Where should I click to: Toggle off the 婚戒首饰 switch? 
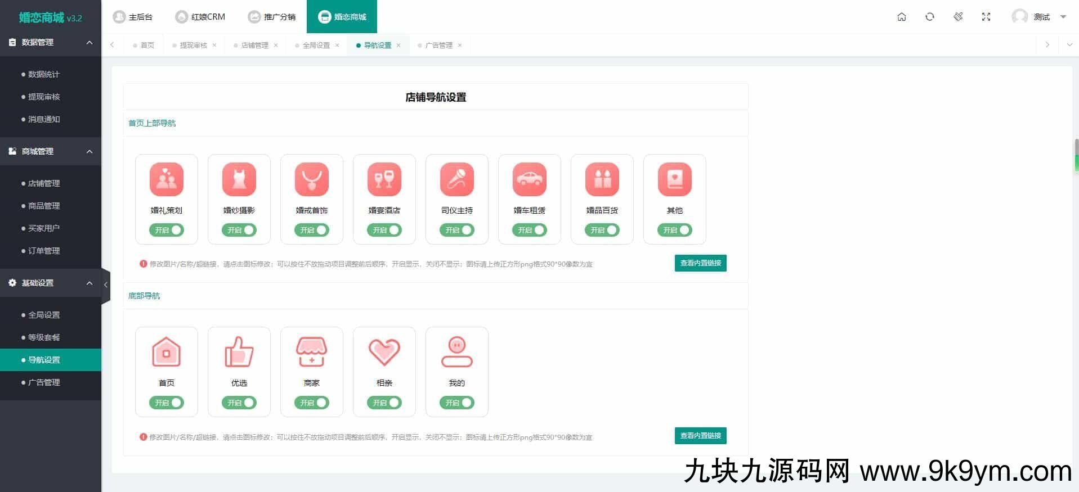pyautogui.click(x=312, y=230)
